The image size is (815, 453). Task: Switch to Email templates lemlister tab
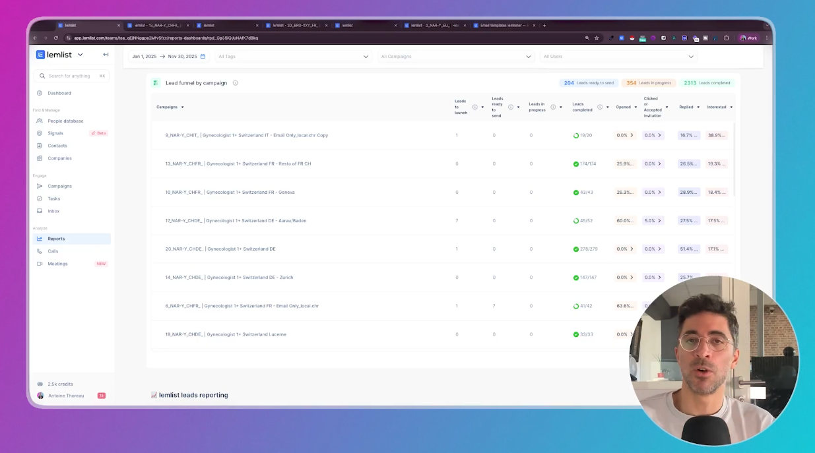coord(503,25)
